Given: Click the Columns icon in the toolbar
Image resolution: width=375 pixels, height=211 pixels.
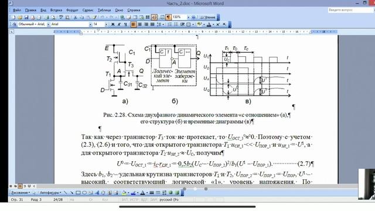Looking at the screenshot, I should [148, 17].
